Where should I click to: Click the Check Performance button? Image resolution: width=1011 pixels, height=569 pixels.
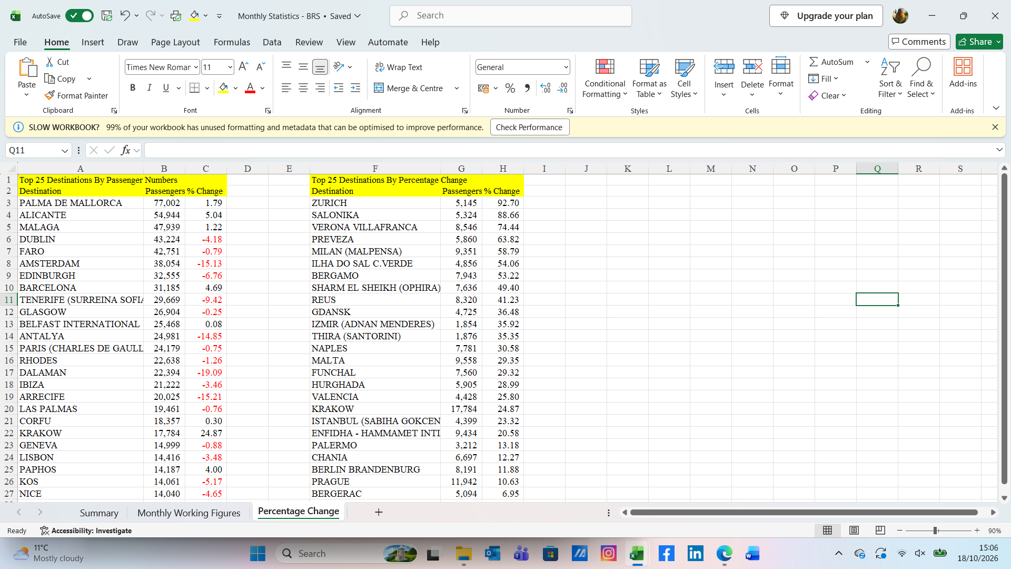pos(529,127)
